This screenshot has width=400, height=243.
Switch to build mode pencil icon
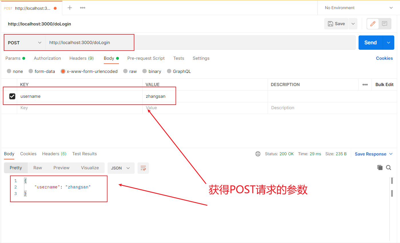373,24
